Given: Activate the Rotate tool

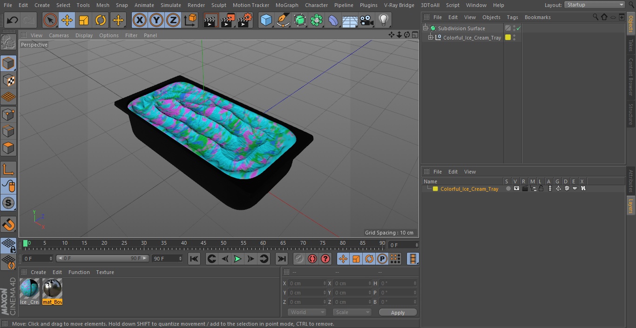Looking at the screenshot, I should tap(101, 20).
